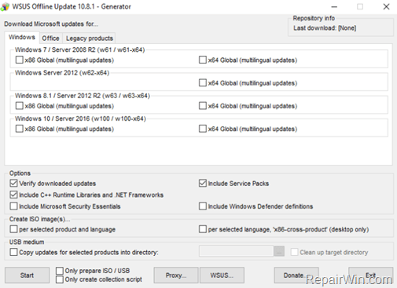This screenshot has width=397, height=288.
Task: Click the WSUS Offline Update app icon
Action: [5, 6]
